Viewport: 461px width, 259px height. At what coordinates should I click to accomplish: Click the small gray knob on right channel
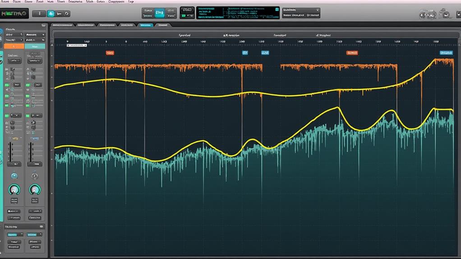click(x=35, y=176)
